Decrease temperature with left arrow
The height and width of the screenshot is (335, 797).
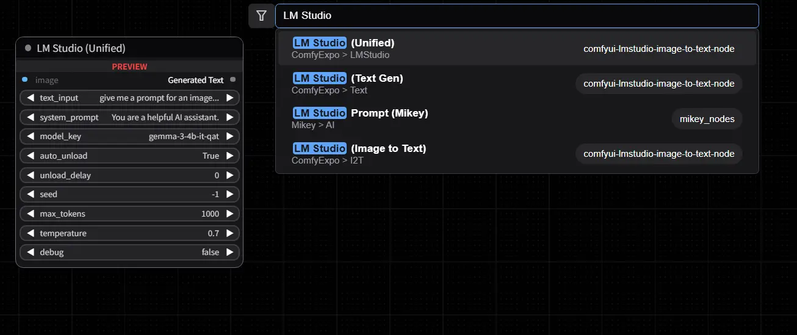(x=30, y=233)
